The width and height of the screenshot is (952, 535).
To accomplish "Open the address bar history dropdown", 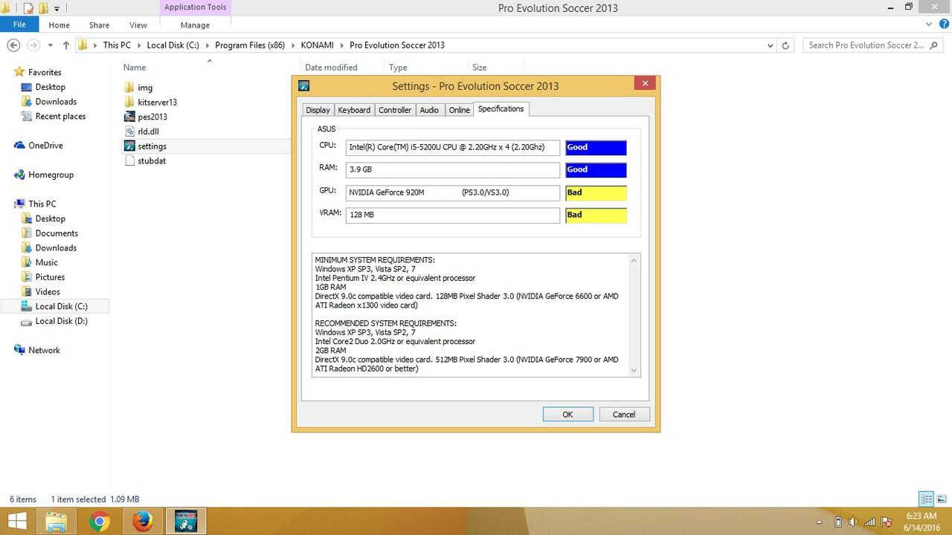I will tap(770, 45).
